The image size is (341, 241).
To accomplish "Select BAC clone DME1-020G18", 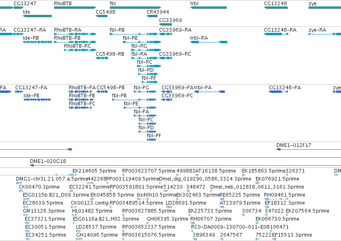I will click(x=186, y=165).
